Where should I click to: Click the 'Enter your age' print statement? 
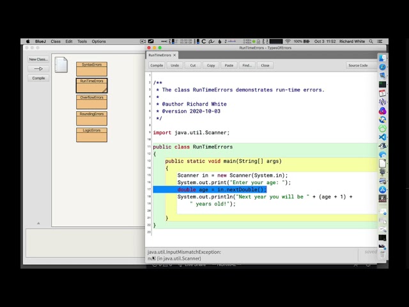pos(234,182)
